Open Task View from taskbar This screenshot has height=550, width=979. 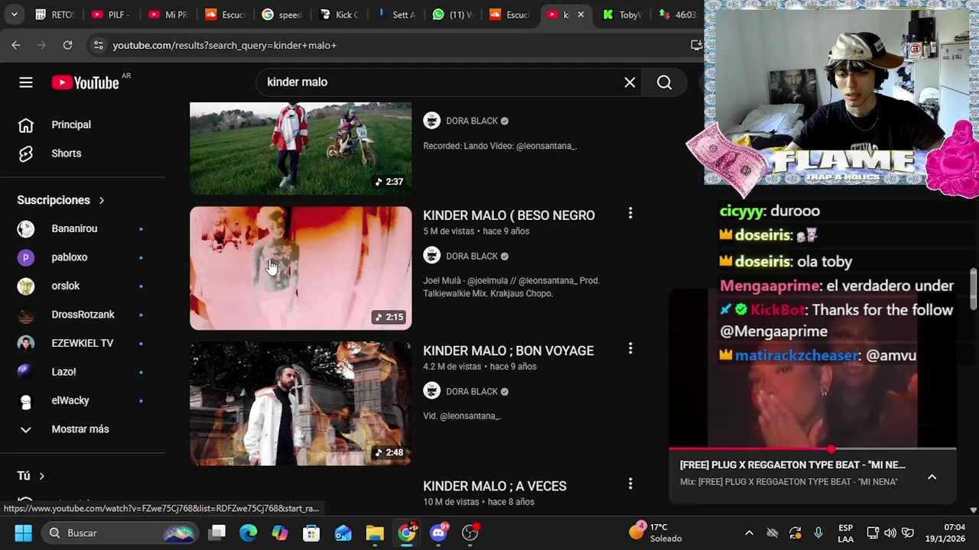[217, 532]
